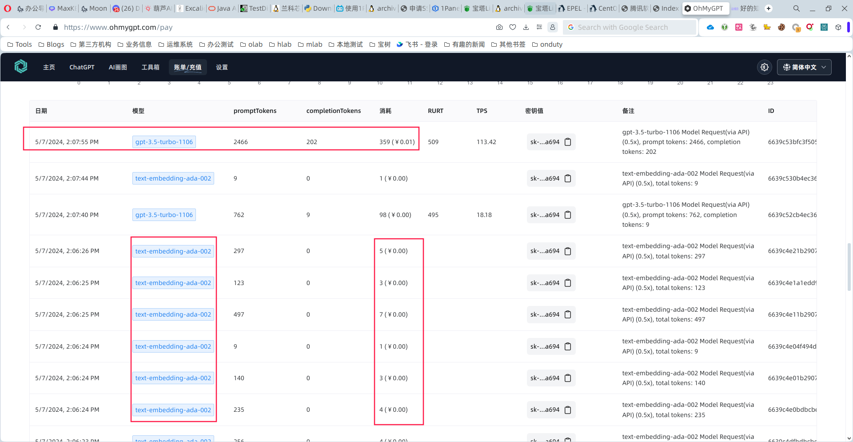853x442 pixels.
Task: Copy key for the 2:07:40 PM request
Action: pyautogui.click(x=568, y=215)
